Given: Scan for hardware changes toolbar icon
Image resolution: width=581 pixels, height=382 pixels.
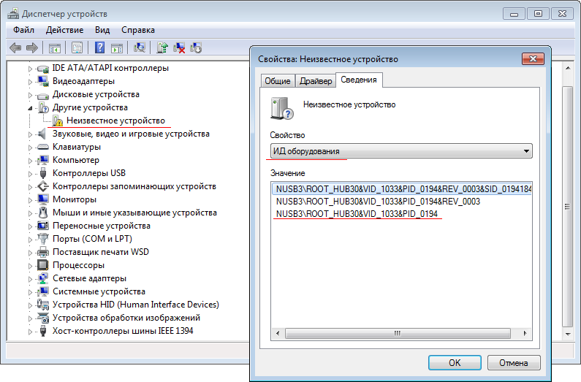Looking at the screenshot, I should 140,47.
